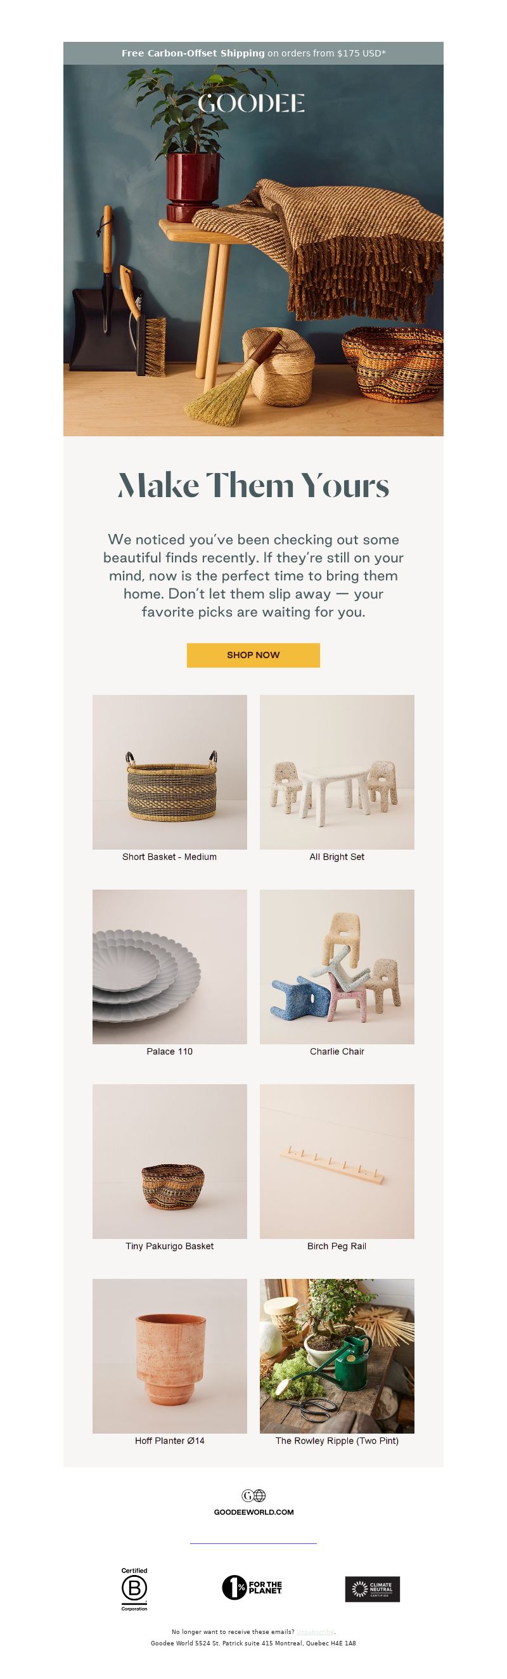The height and width of the screenshot is (1679, 507).
Task: Click the 1% For The Planet logo
Action: click(x=253, y=1588)
